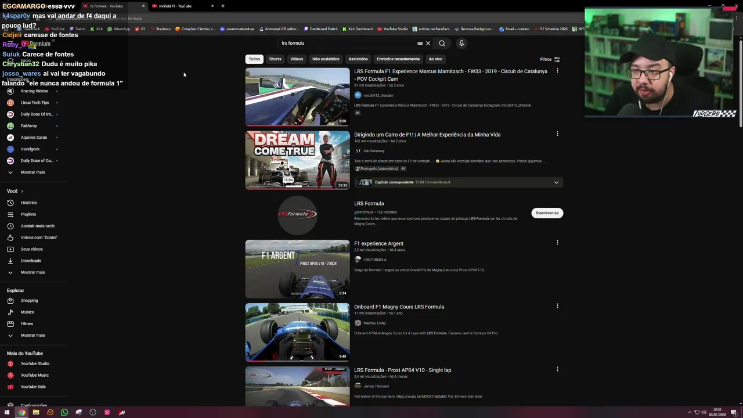Image resolution: width=743 pixels, height=418 pixels.
Task: Open the Dream Come True video thumbnail
Action: (x=297, y=160)
